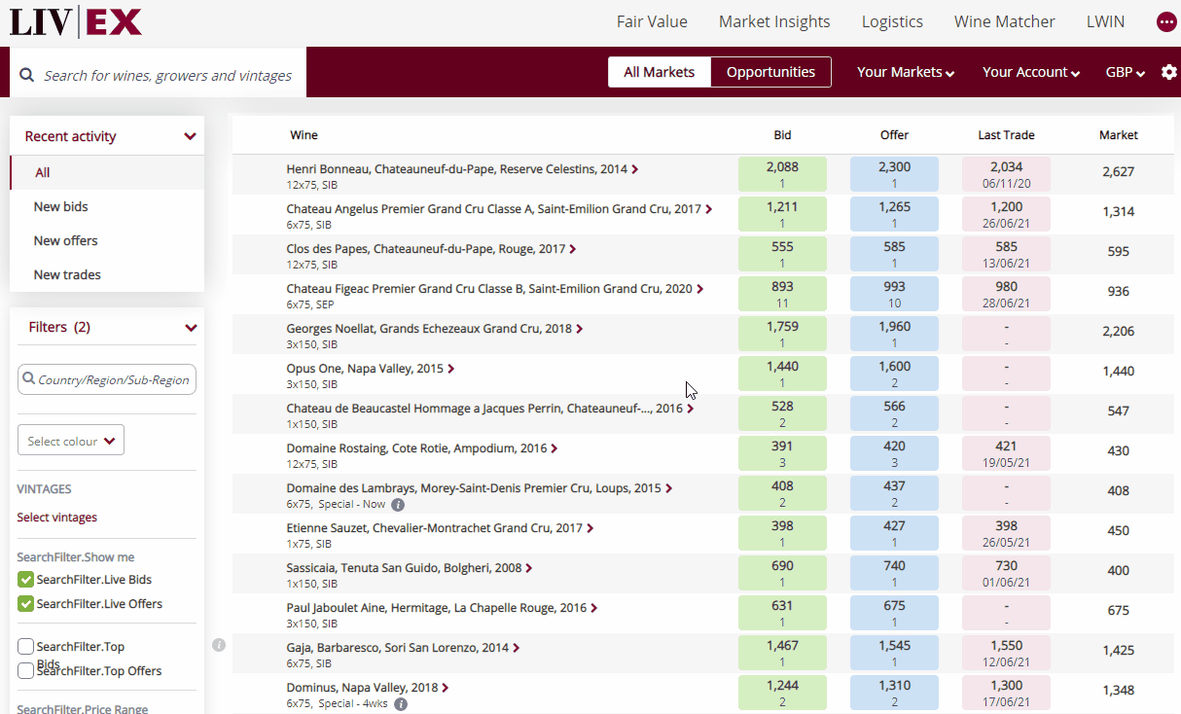This screenshot has height=714, width=1181.
Task: Open arrow for Chateau Angelus 2017
Action: (x=708, y=209)
